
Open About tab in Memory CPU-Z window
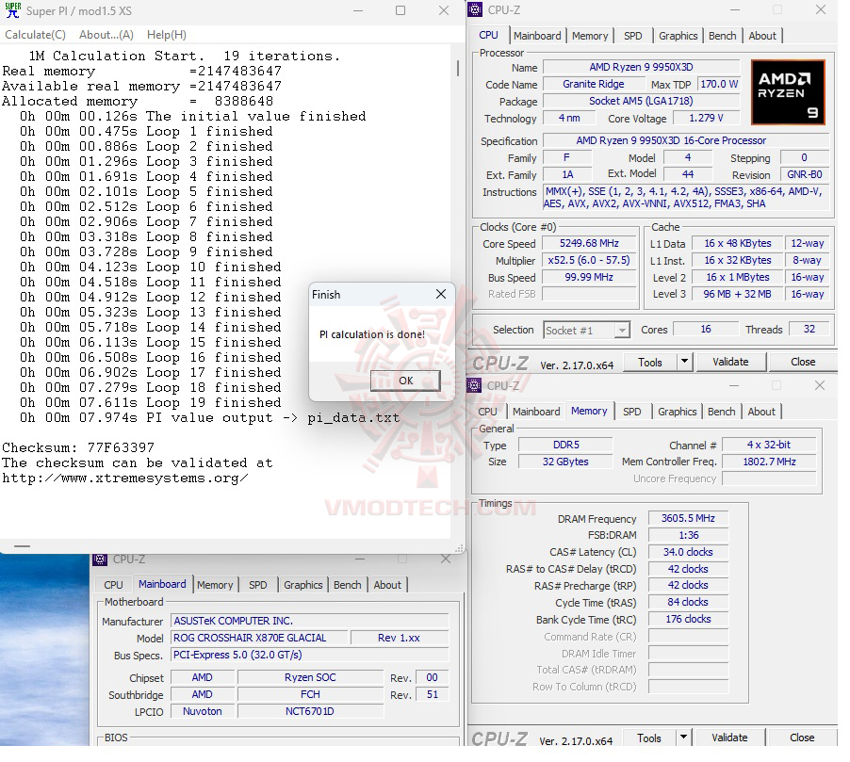tap(761, 412)
